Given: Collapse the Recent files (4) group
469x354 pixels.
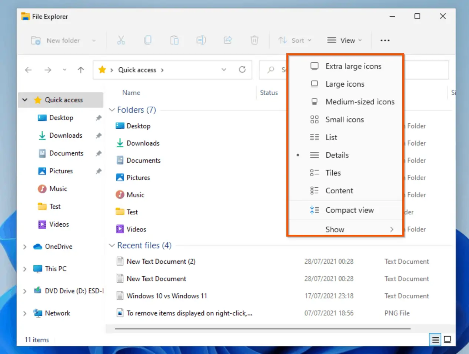Looking at the screenshot, I should tap(112, 246).
